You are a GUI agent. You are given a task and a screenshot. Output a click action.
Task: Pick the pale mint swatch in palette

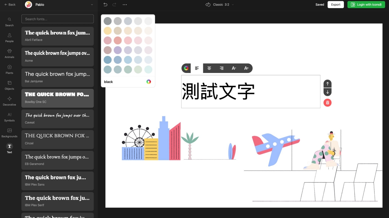tap(148, 69)
